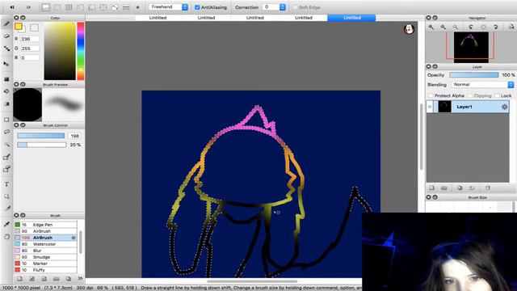Image resolution: width=517 pixels, height=291 pixels.
Task: Select the Eyedropper tool
Action: [x=6, y=225]
